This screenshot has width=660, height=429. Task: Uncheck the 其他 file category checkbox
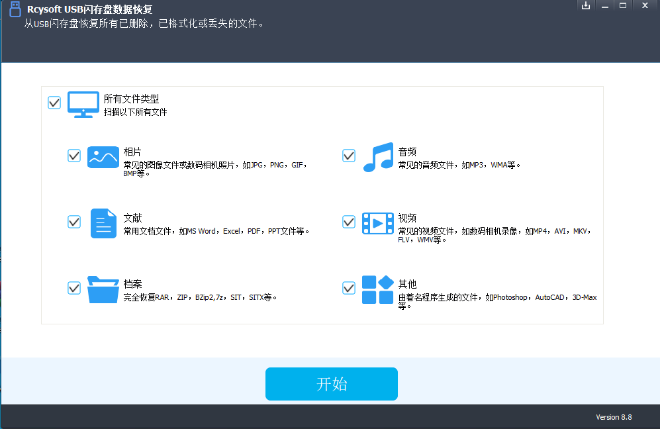click(x=349, y=289)
